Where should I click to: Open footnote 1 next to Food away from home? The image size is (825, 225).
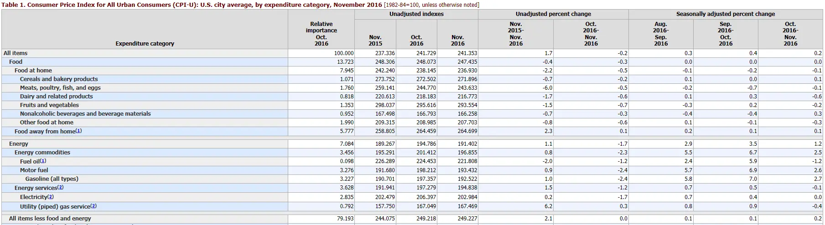79,131
